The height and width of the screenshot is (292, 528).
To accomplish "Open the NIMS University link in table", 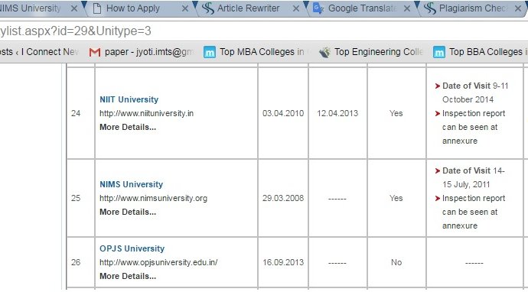I will point(132,184).
